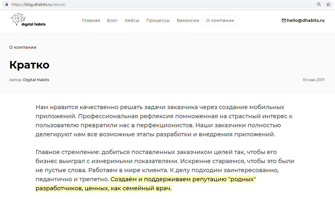Open the author link Digital Habits
The width and height of the screenshot is (335, 199).
tap(36, 80)
